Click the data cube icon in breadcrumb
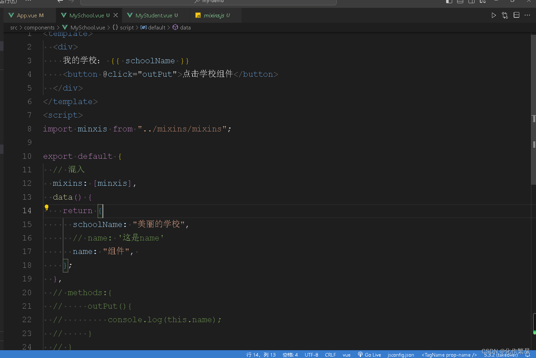Viewport: 536px width, 358px height. tap(175, 27)
